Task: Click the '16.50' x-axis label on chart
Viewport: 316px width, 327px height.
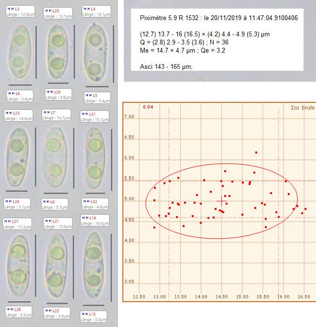Action: tap(304, 296)
